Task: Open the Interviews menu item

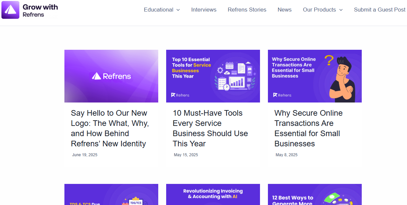Action: (204, 10)
